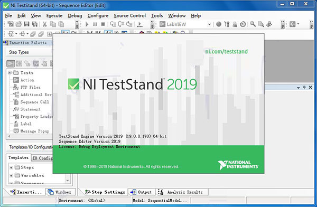Open the Execute menu
The image size is (317, 207).
tap(54, 15)
